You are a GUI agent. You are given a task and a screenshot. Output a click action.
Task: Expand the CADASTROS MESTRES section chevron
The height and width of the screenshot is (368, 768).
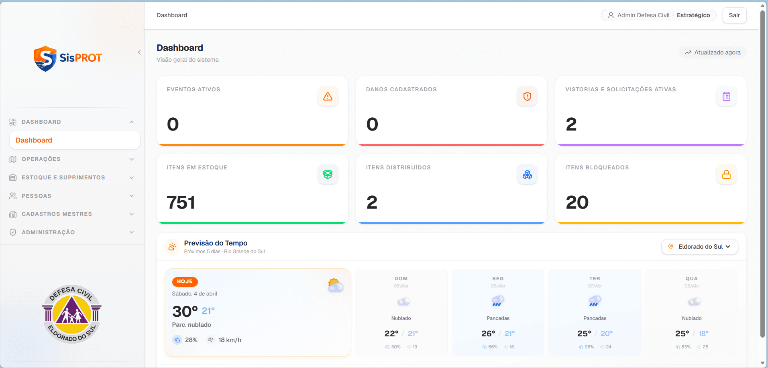tap(132, 214)
